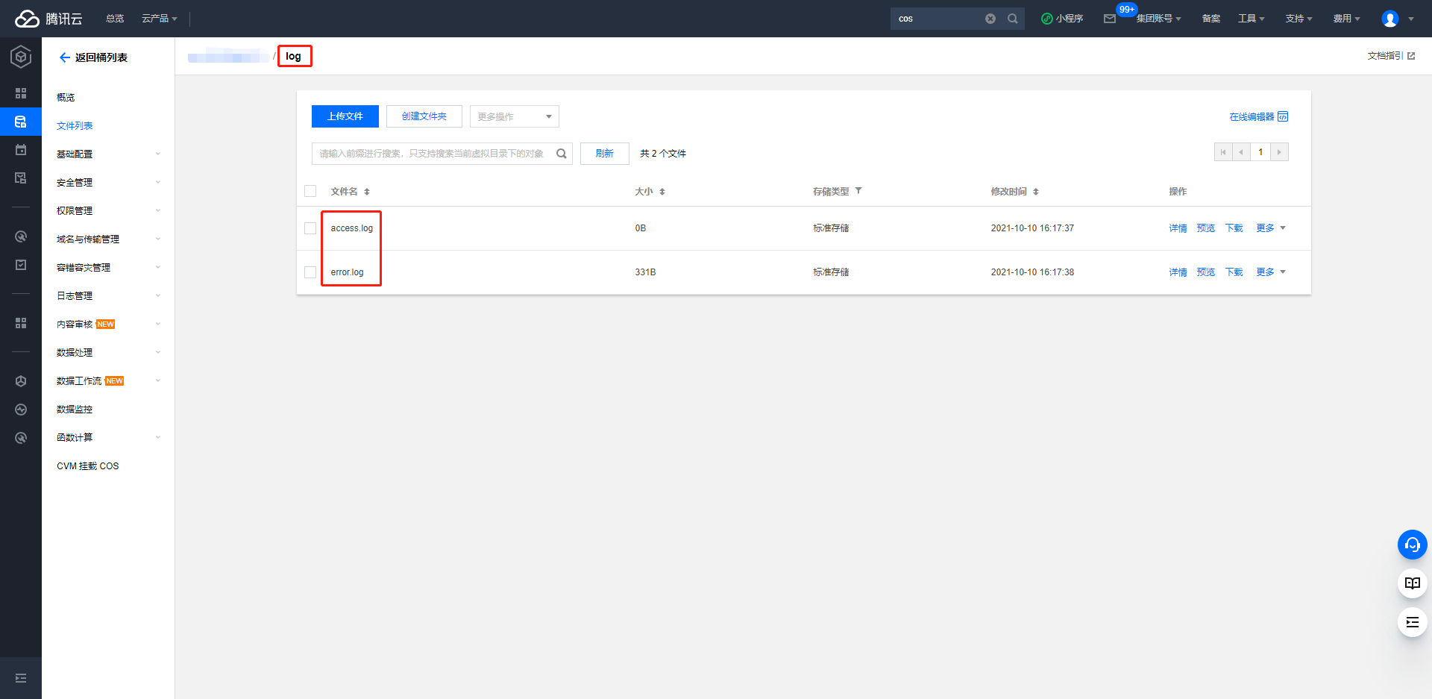Open Overview (概览) in sidebar
The height and width of the screenshot is (699, 1432).
point(66,98)
